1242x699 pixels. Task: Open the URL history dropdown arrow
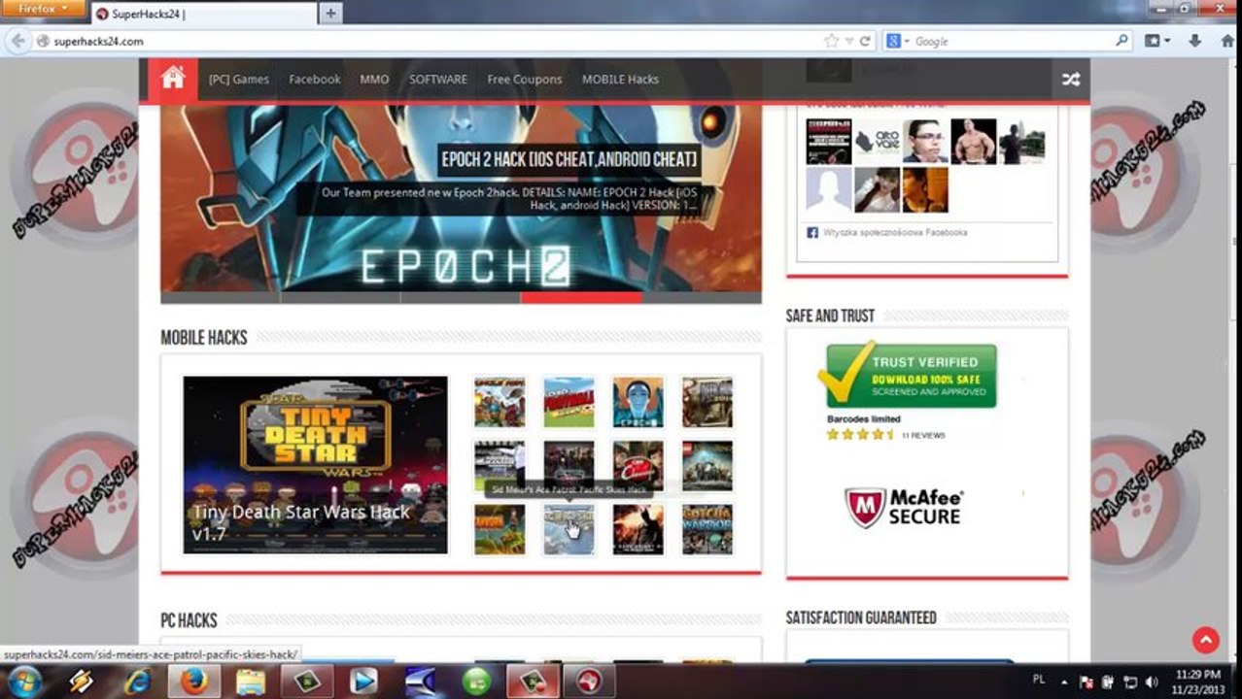(848, 41)
